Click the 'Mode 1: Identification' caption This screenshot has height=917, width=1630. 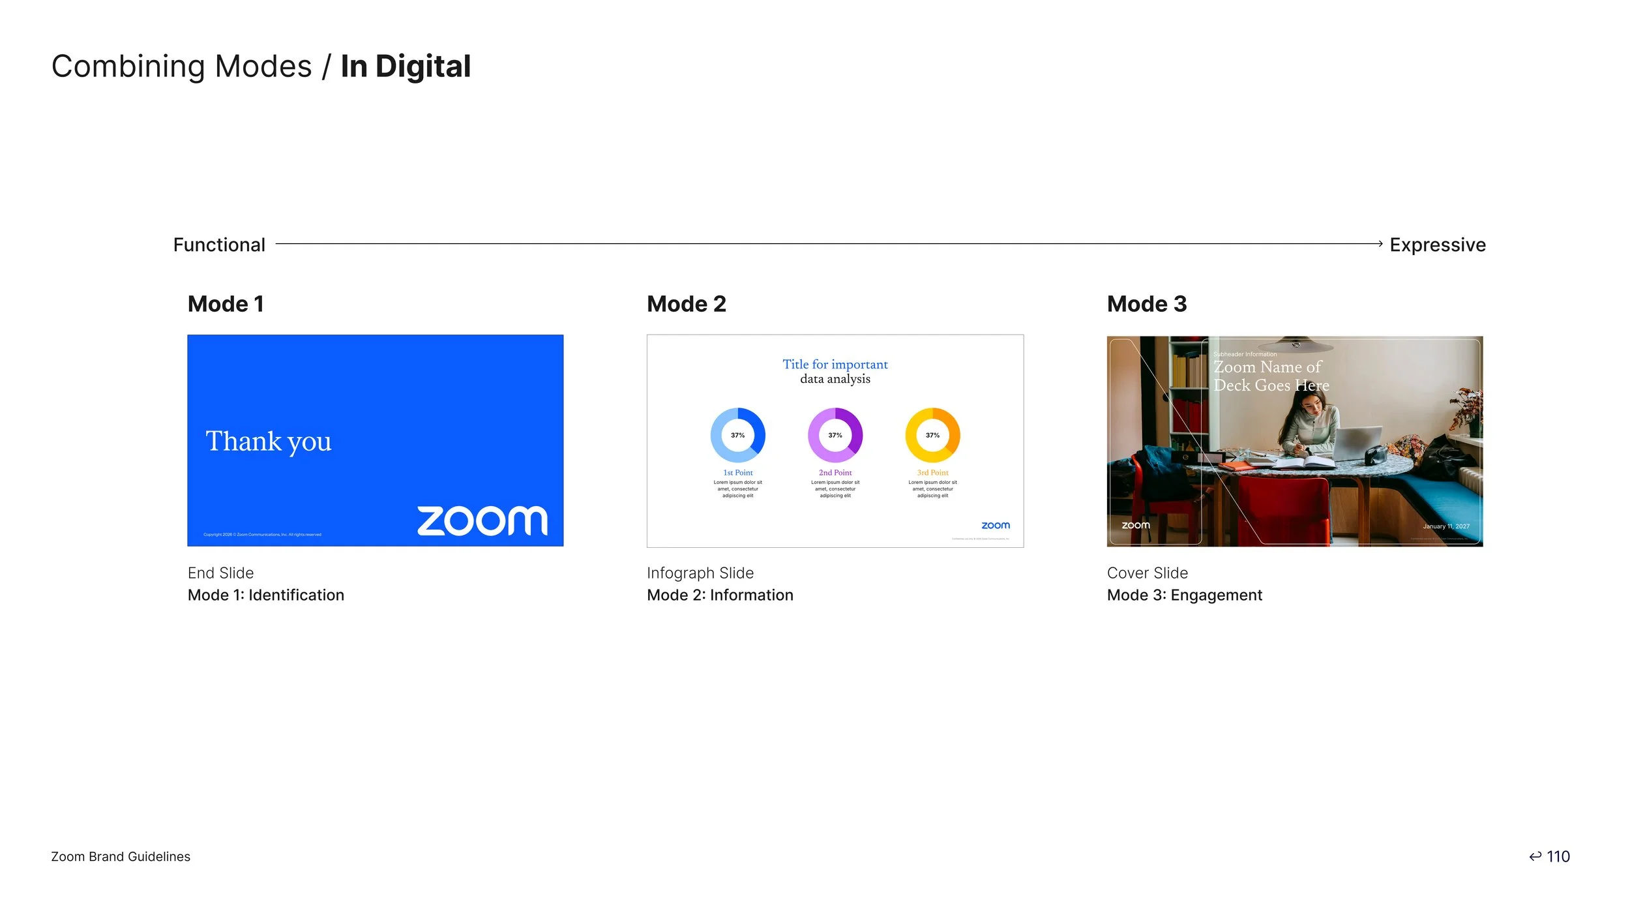click(266, 595)
